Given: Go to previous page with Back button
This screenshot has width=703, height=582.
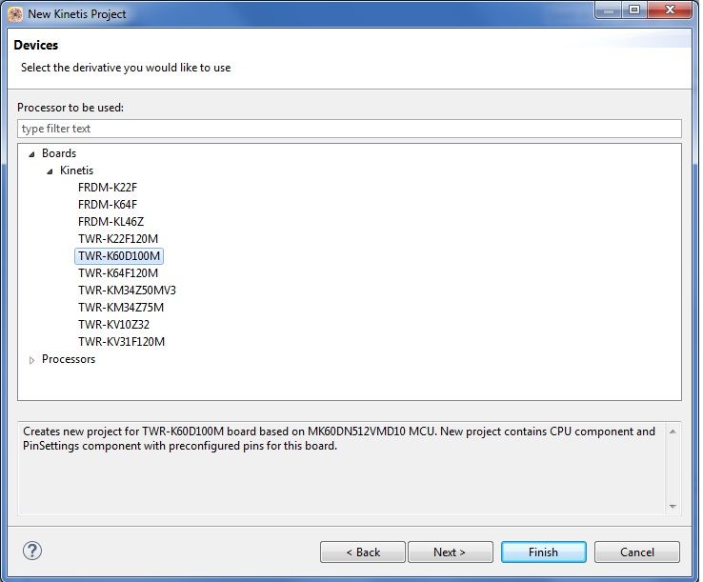Looking at the screenshot, I should pos(363,552).
